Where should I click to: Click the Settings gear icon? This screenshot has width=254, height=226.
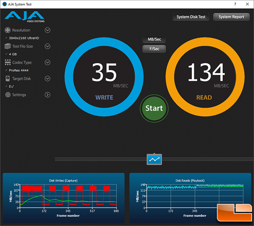point(7,95)
